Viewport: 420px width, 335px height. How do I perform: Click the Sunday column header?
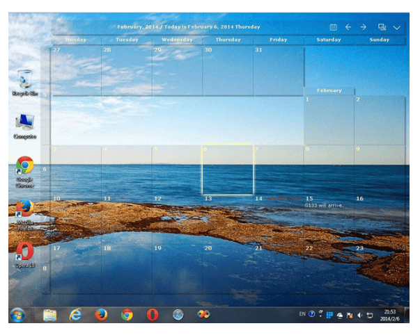[380, 40]
